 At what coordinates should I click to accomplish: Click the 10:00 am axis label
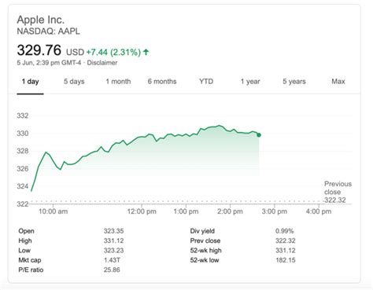click(x=54, y=211)
